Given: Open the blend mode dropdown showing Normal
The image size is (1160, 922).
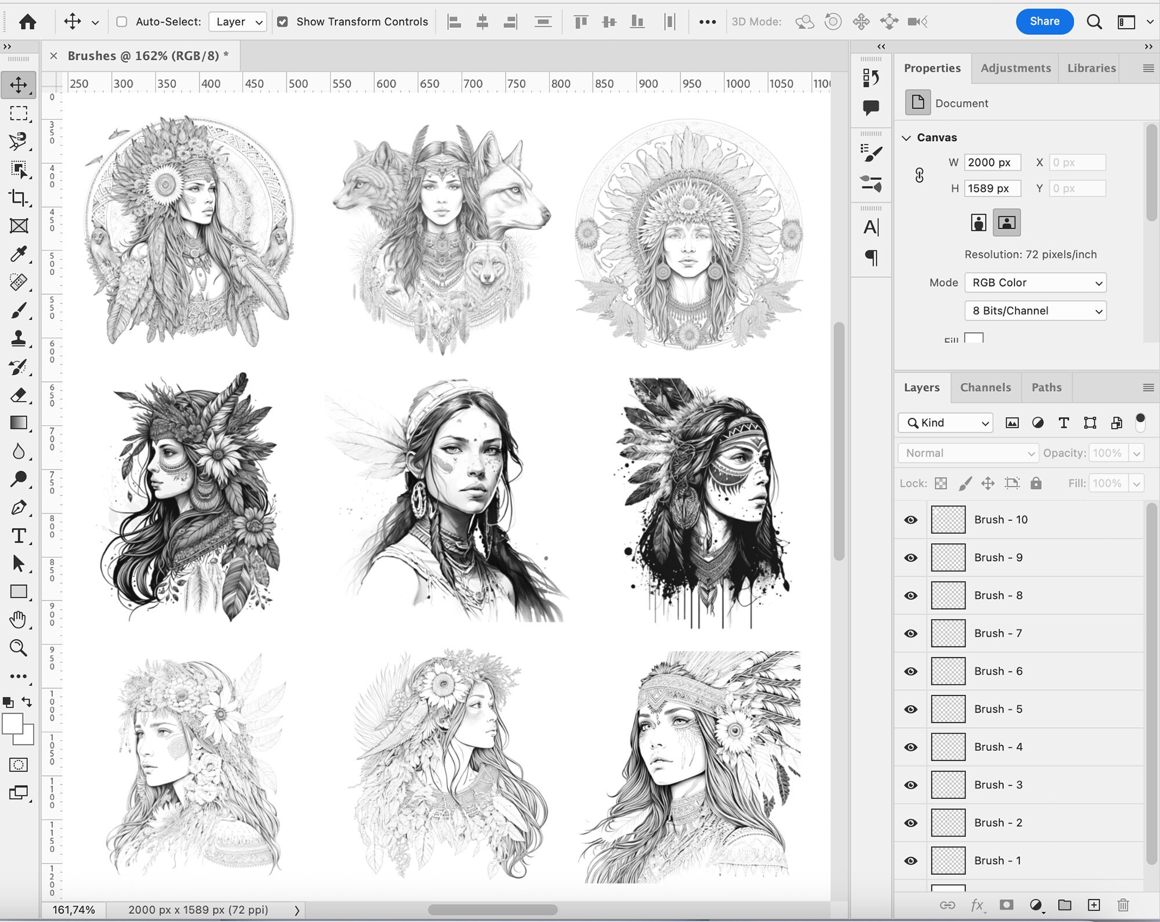Looking at the screenshot, I should point(967,453).
